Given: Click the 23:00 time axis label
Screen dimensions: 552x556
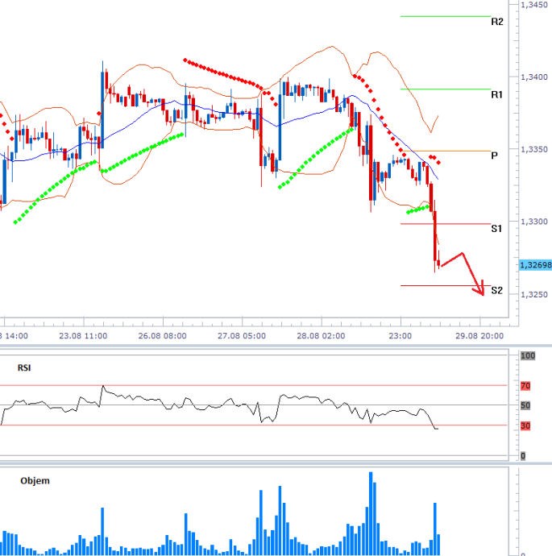Looking at the screenshot, I should click(401, 336).
